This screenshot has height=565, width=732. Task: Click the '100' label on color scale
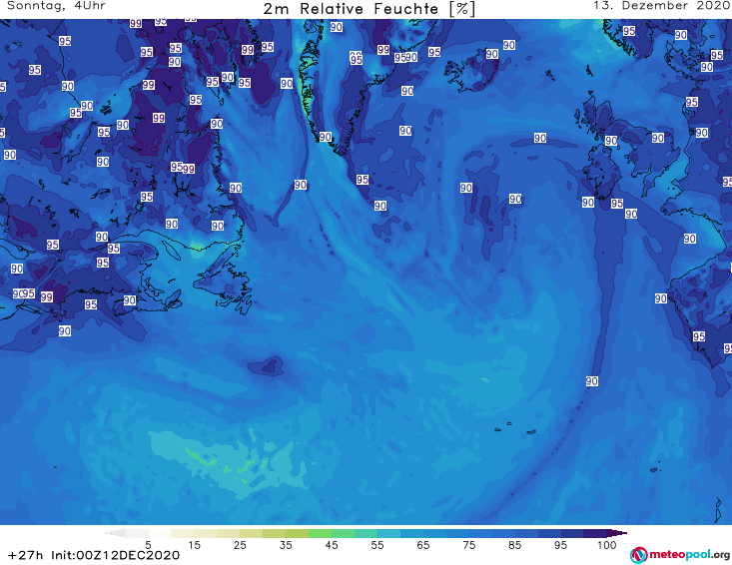click(607, 545)
